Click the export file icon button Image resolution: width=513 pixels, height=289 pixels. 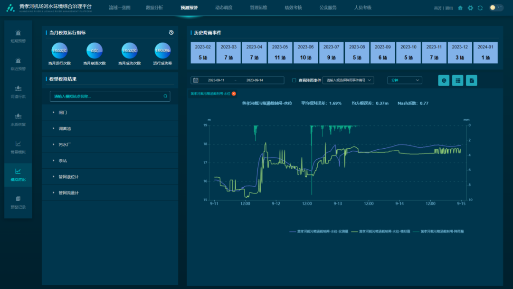(471, 80)
